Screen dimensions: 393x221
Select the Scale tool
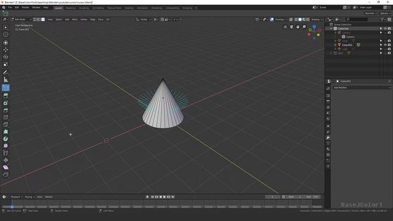click(6, 64)
